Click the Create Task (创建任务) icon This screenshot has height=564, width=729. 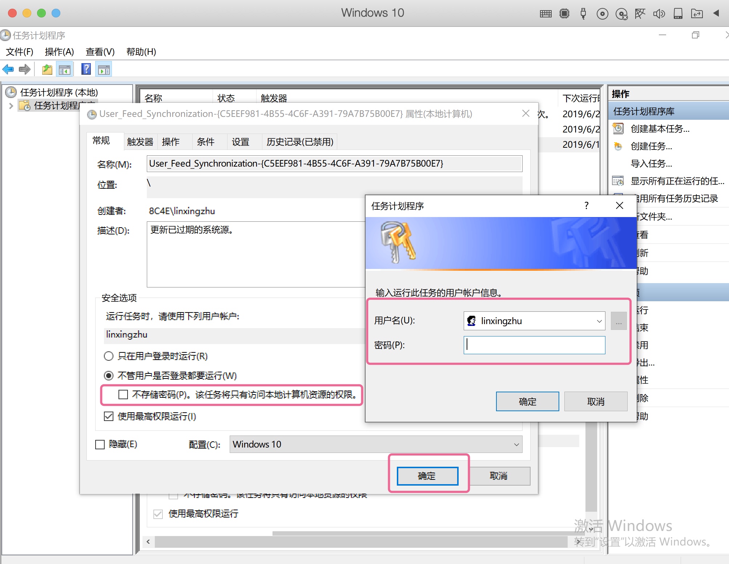pos(618,146)
